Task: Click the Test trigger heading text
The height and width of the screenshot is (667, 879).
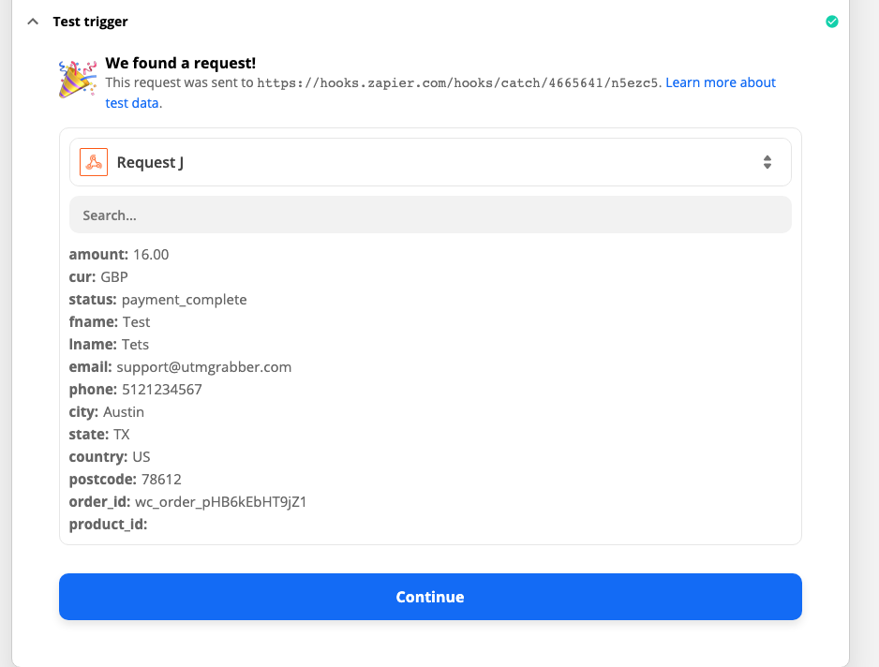Action: pos(90,22)
